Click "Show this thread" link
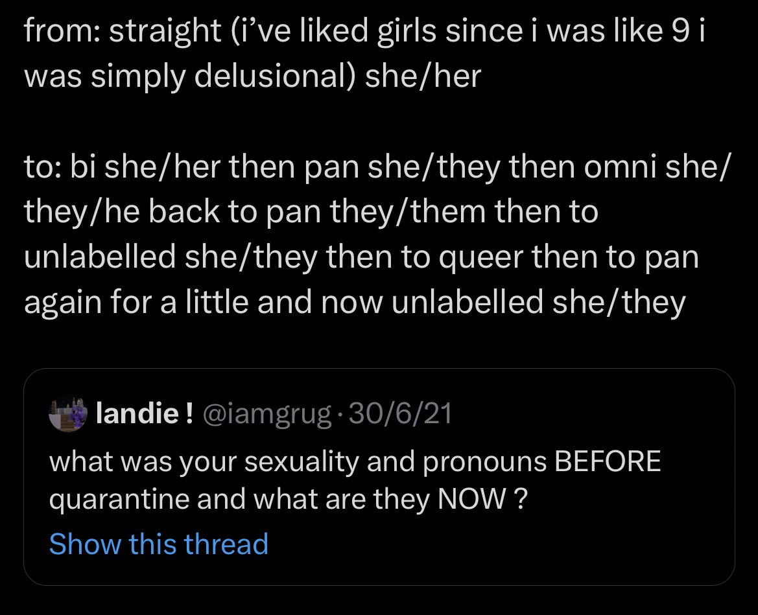 pos(158,544)
